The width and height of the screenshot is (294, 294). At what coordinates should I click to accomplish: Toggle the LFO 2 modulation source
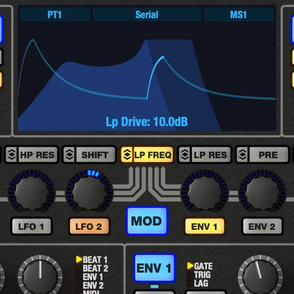coord(89,226)
